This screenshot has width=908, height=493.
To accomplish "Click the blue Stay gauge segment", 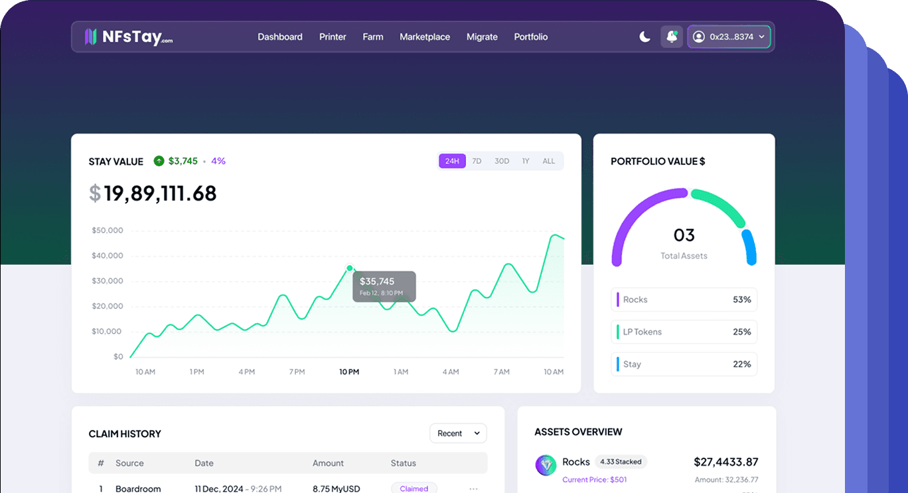I will click(749, 247).
